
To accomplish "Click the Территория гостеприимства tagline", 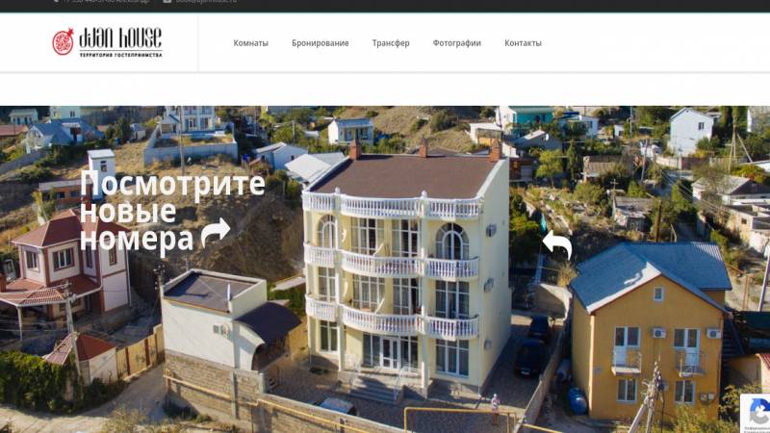I will (121, 55).
